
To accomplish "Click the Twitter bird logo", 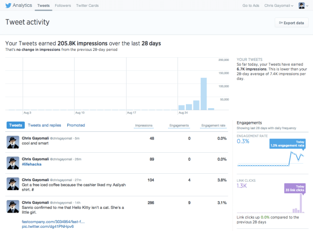I will 8,5.
